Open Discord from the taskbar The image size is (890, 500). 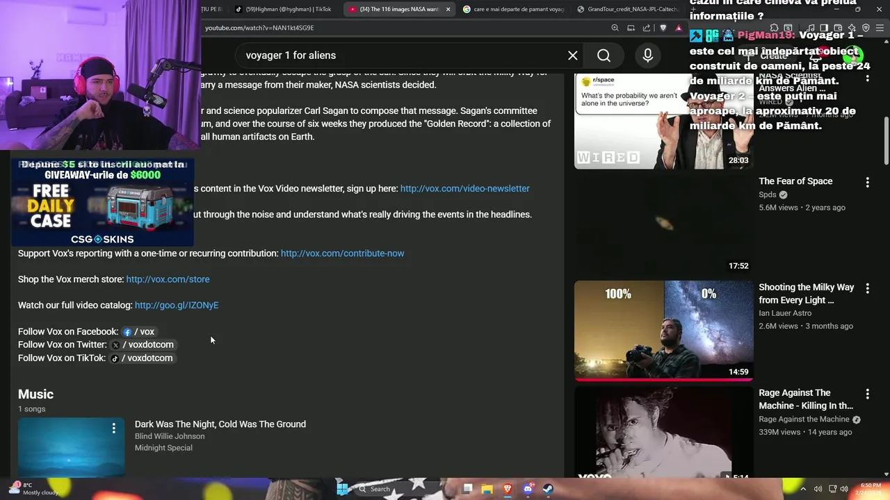[528, 489]
